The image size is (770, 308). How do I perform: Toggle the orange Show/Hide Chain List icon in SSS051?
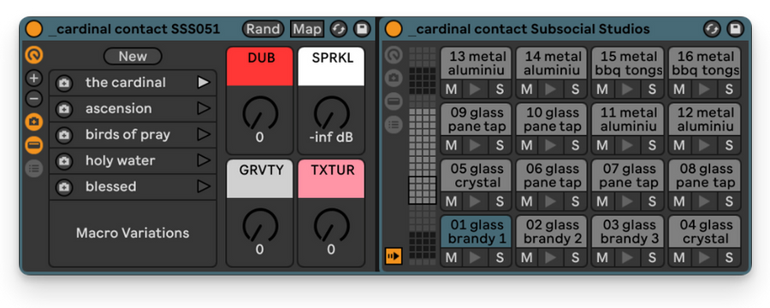34,145
